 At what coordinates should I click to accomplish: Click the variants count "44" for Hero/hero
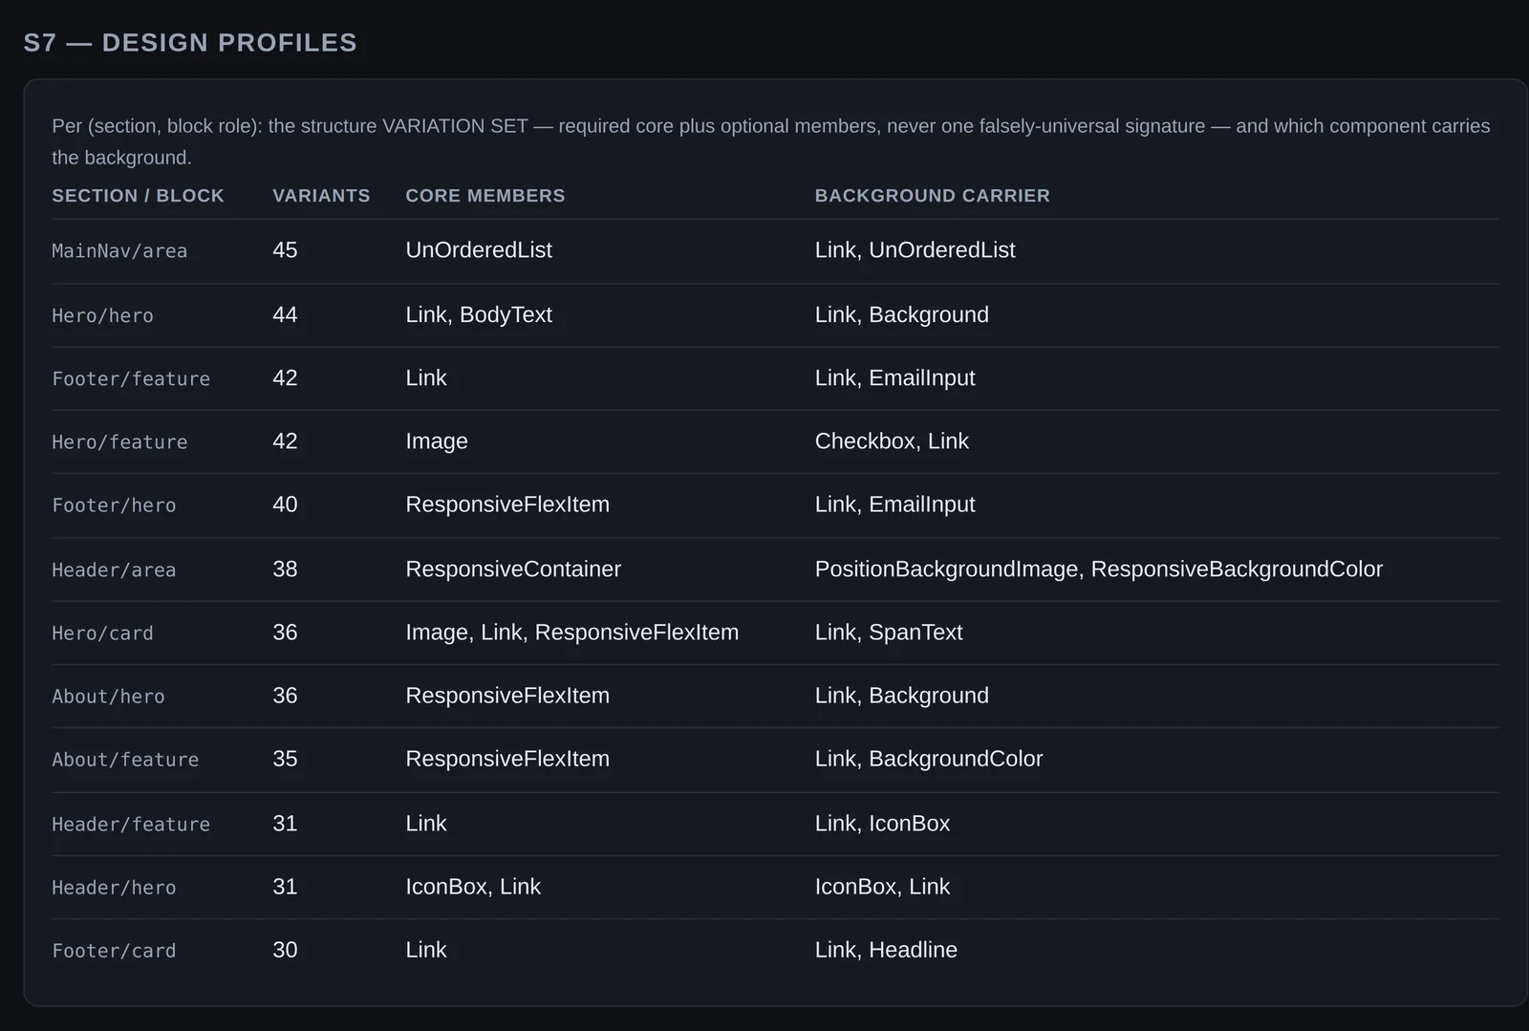pyautogui.click(x=285, y=315)
